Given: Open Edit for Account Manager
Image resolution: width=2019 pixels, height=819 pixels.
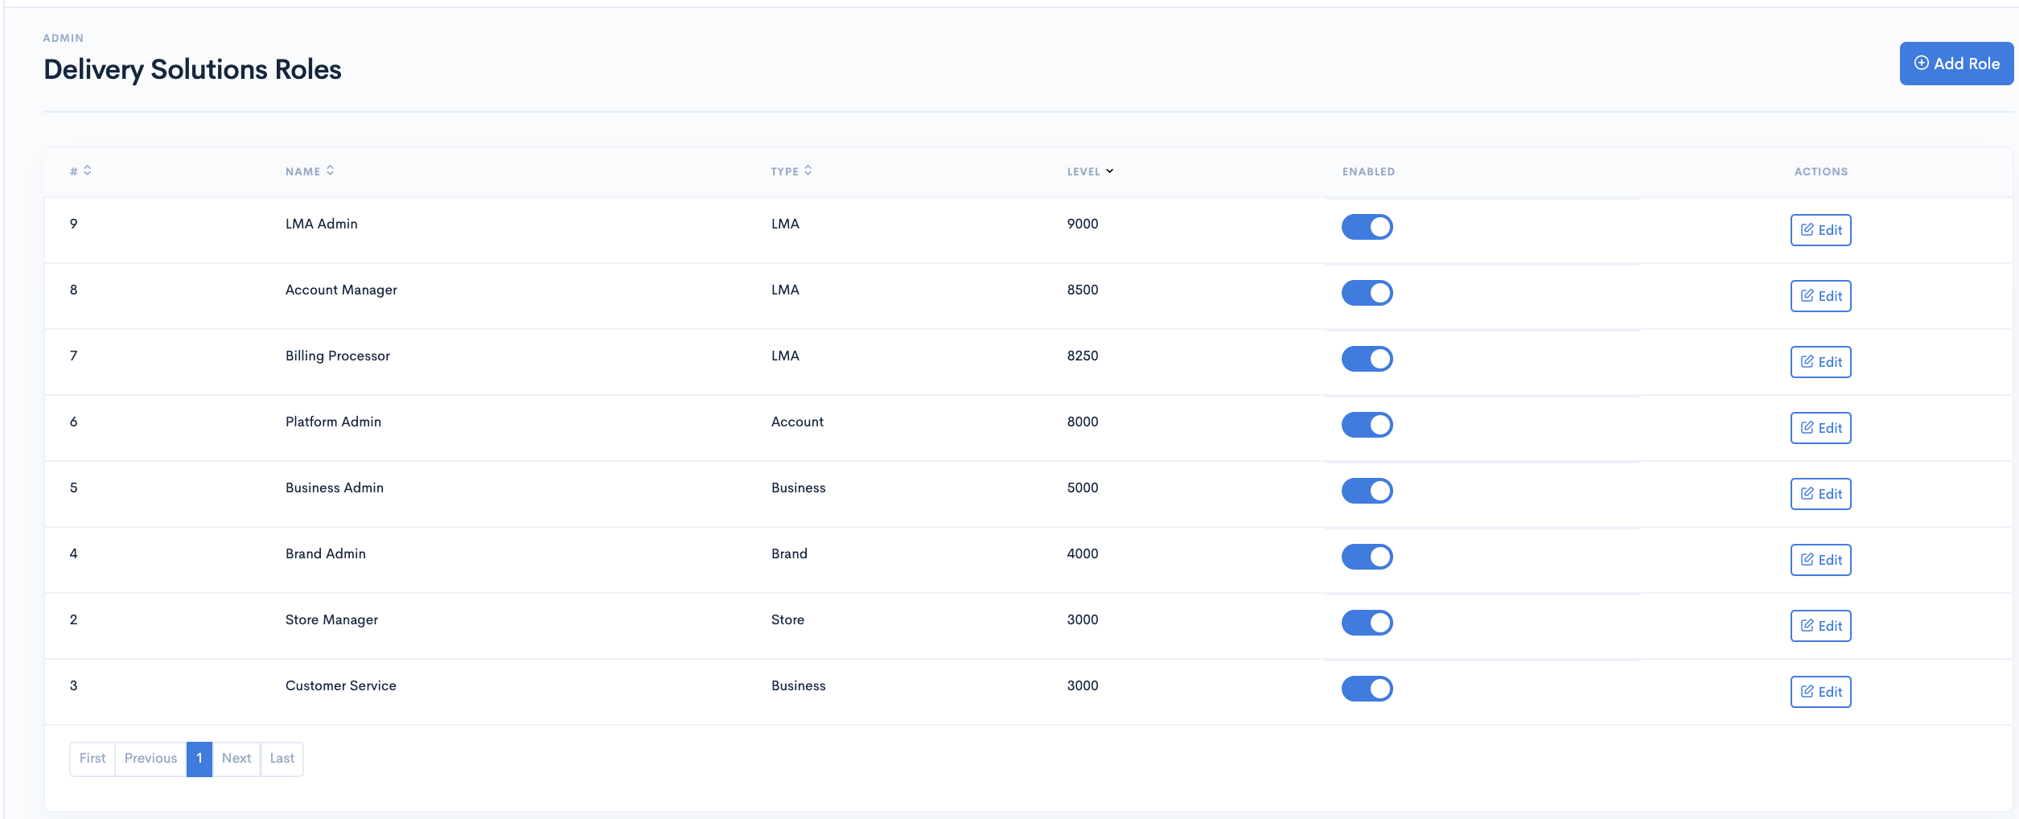Looking at the screenshot, I should (x=1820, y=296).
